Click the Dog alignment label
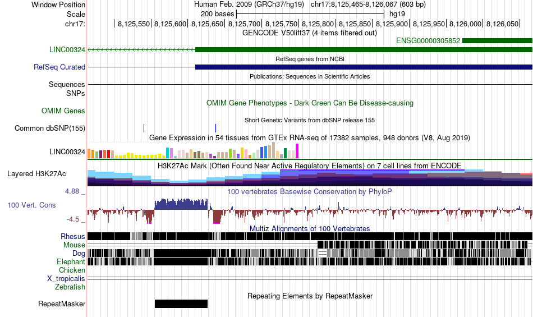 coord(79,254)
